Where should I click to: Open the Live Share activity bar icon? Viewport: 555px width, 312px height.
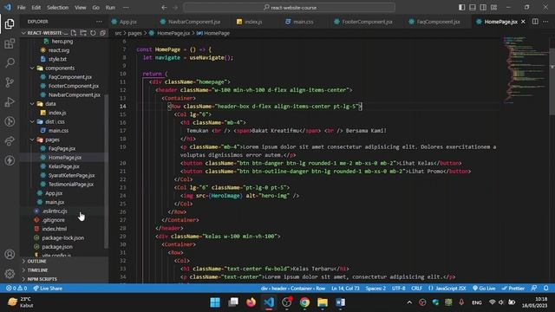[10, 140]
